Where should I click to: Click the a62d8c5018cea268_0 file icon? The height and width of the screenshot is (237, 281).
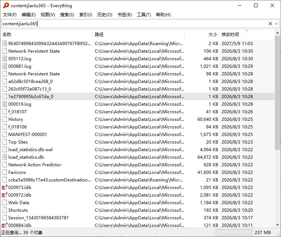[5, 82]
